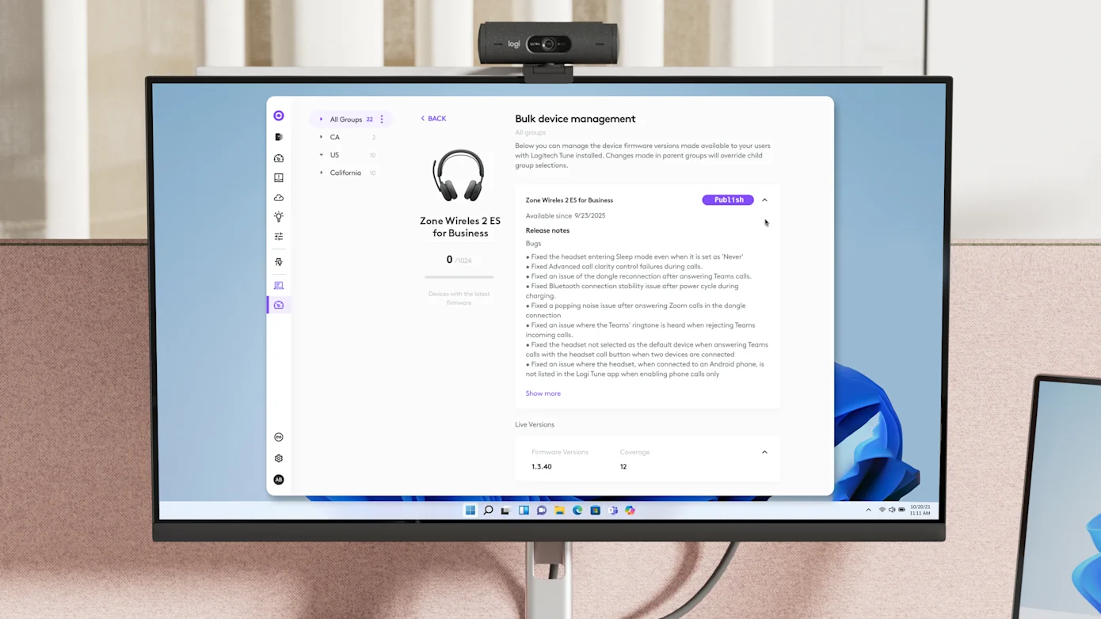Collapse the Zone Wireles 2 ES release notes section
This screenshot has height=619, width=1101.
(x=764, y=199)
